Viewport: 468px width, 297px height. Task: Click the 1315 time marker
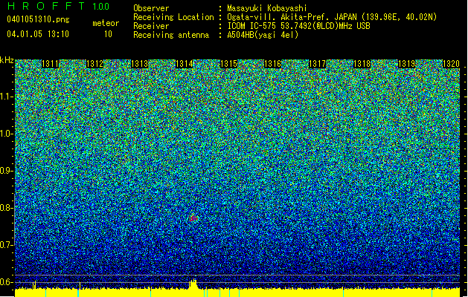pos(228,64)
